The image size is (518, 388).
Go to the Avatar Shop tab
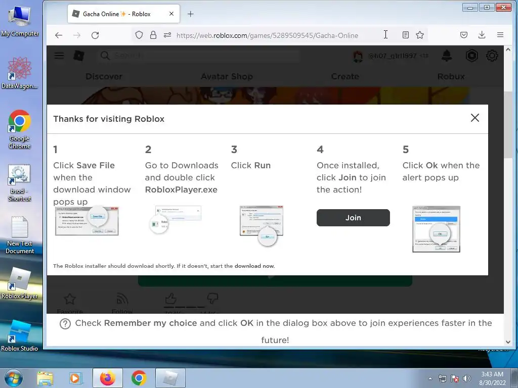click(x=227, y=77)
